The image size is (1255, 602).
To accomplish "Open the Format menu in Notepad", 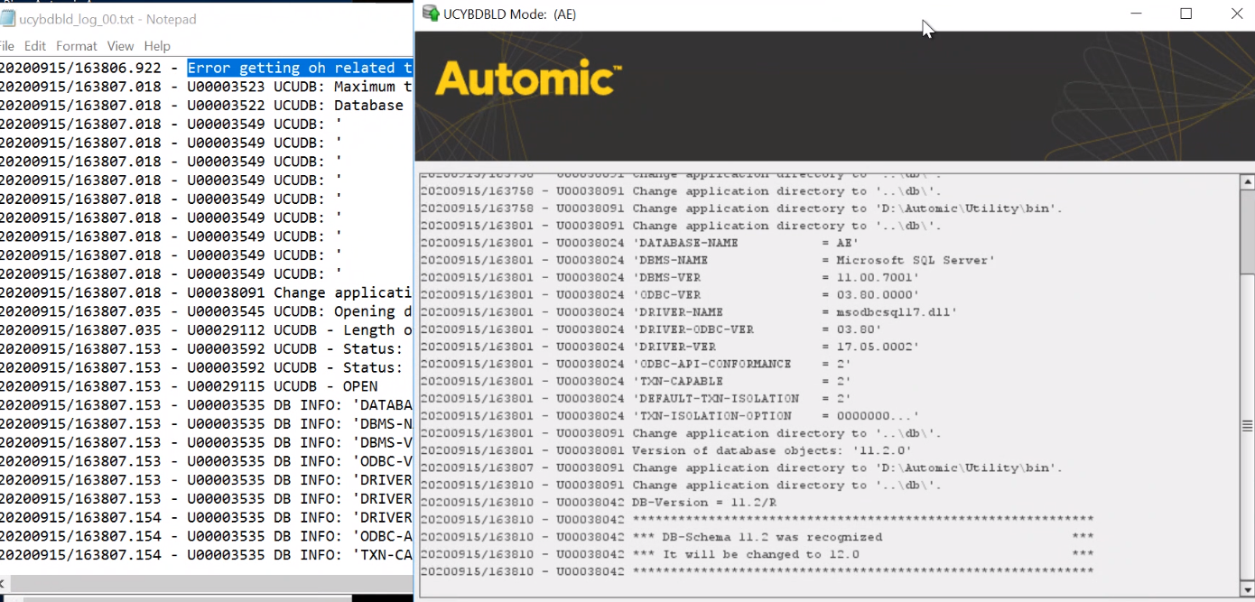I will pyautogui.click(x=76, y=46).
